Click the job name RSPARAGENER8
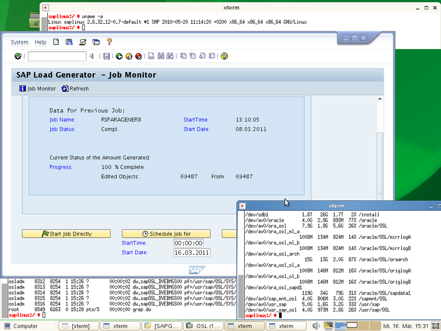This screenshot has height=331, width=441. pos(121,120)
